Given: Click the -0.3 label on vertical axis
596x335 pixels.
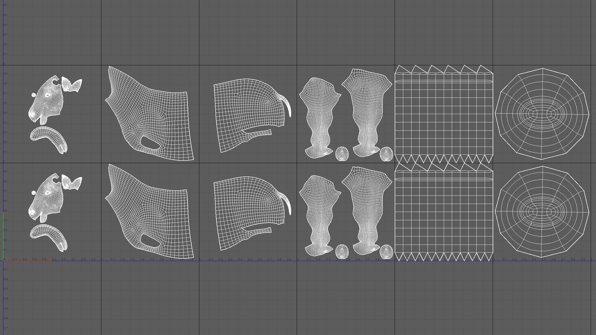Looking at the screenshot, I should pyautogui.click(x=6, y=289).
